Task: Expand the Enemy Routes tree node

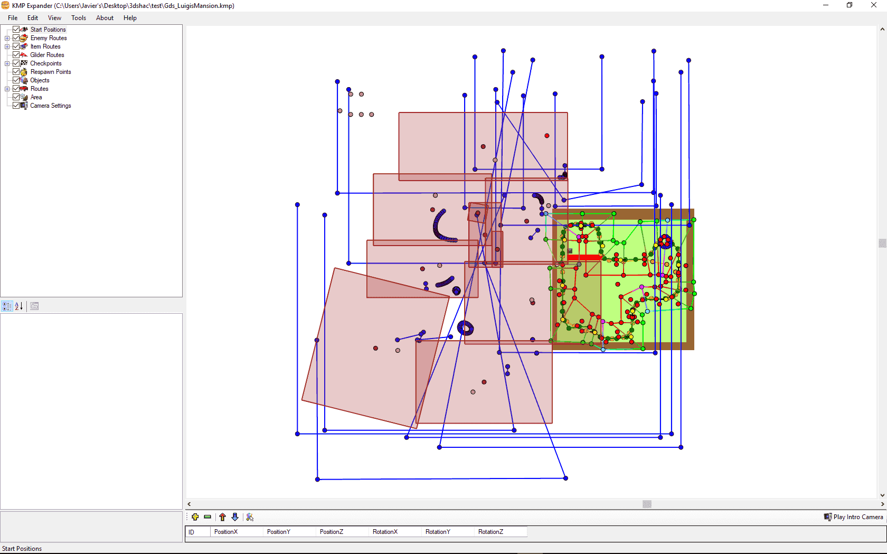Action: [x=7, y=38]
